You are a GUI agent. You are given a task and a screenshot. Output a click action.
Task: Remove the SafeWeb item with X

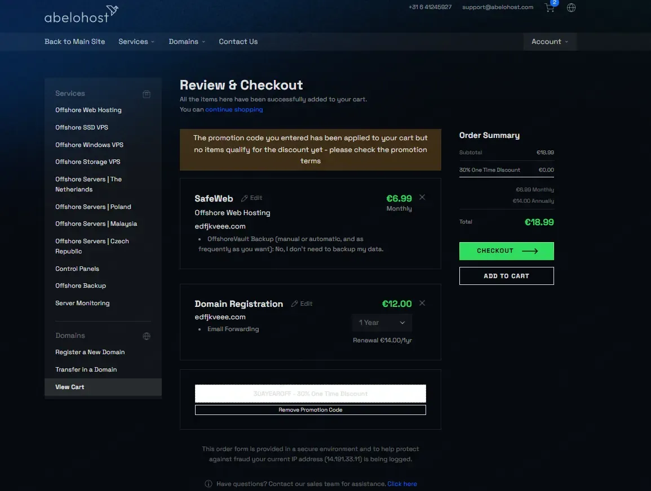[422, 198]
